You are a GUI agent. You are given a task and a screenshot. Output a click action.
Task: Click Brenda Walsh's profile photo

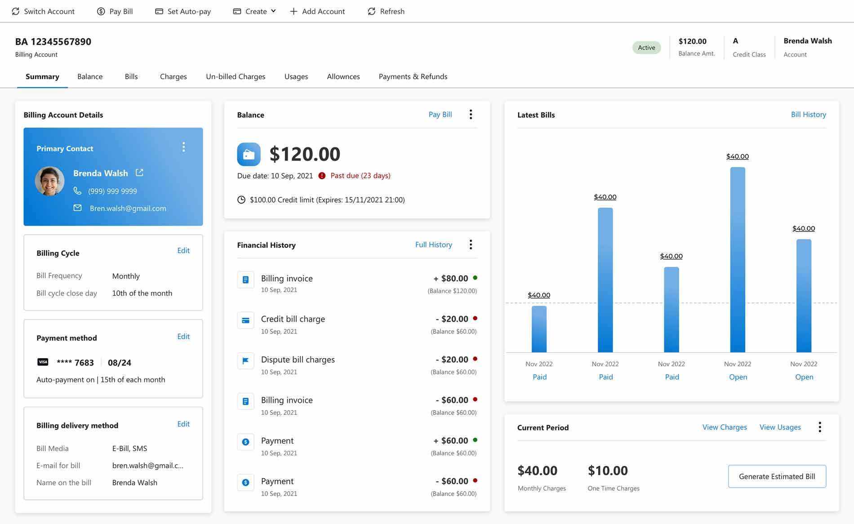[50, 181]
